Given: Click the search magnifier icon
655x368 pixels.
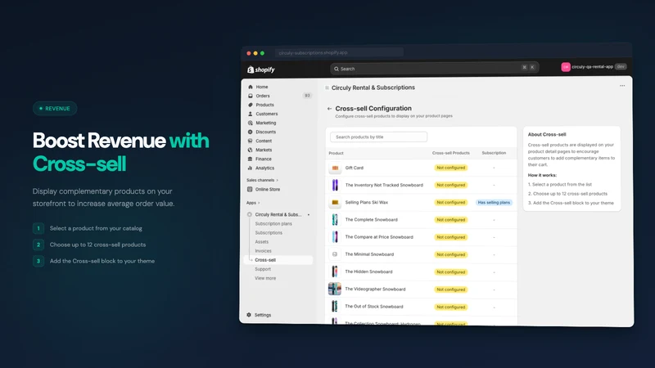Looking at the screenshot, I should tap(337, 69).
